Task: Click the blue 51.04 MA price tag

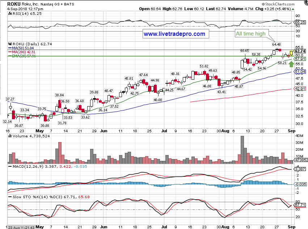Action: tap(300, 72)
